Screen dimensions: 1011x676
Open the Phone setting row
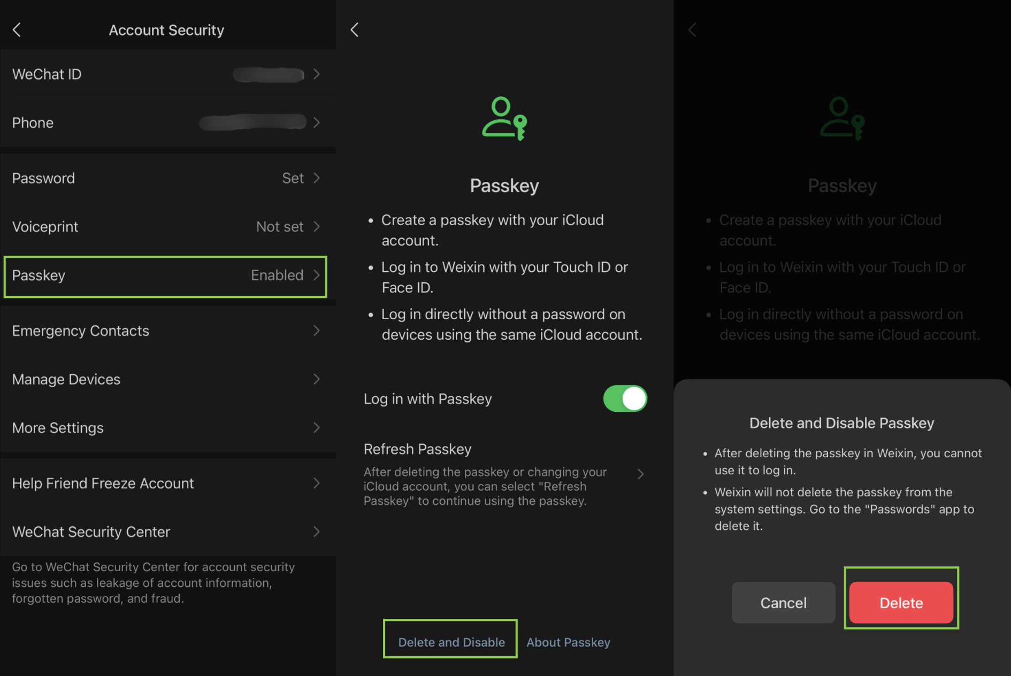click(166, 123)
